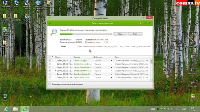Open action dropdown for Win32.HLLM.MyDoom row
The image size is (200, 112).
click(112, 64)
